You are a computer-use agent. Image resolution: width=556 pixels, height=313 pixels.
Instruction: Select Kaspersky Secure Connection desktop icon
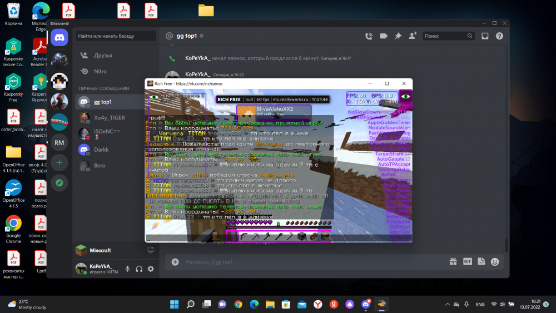click(x=13, y=52)
